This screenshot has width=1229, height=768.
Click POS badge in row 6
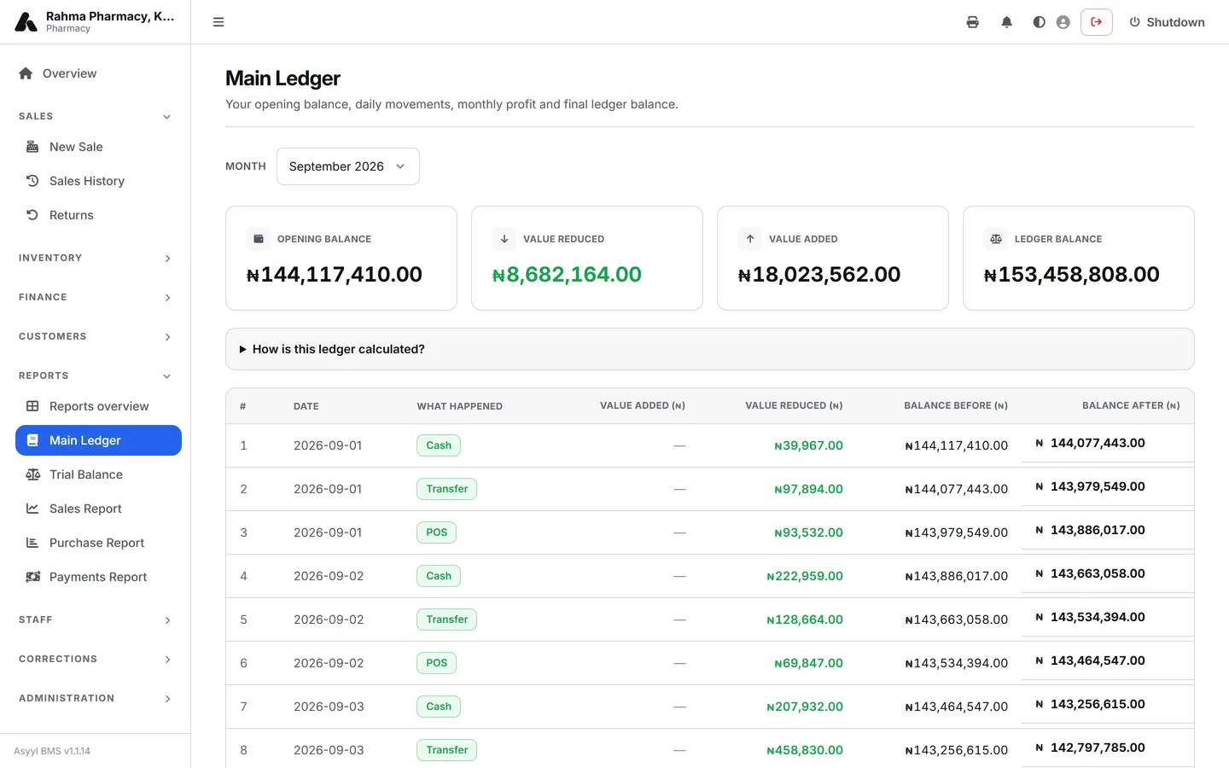pos(436,663)
